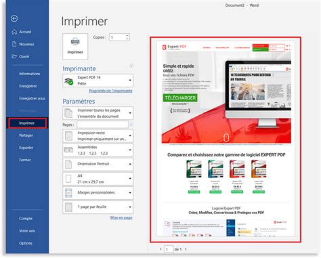This screenshot has height=258, width=321.
Task: Go to previous preview page arrow
Action: pos(160,249)
